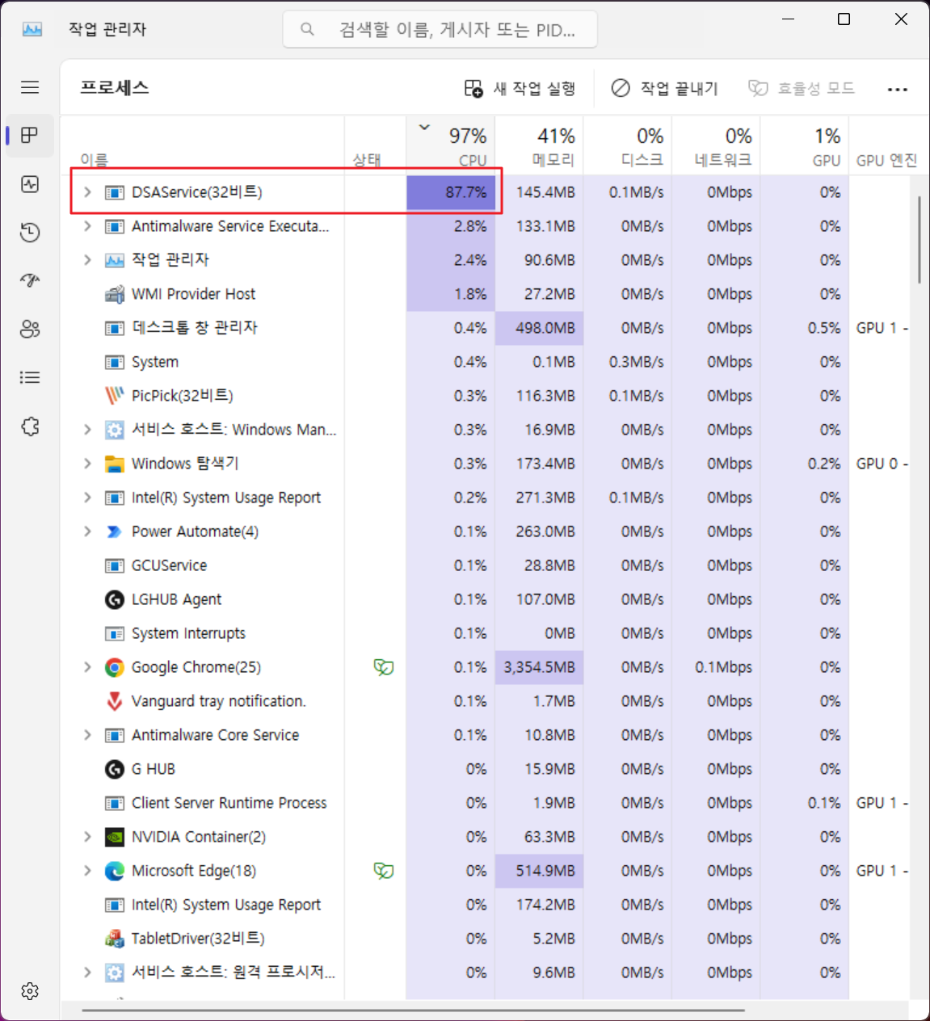Click the Task Manager app icon in title bar

click(32, 29)
